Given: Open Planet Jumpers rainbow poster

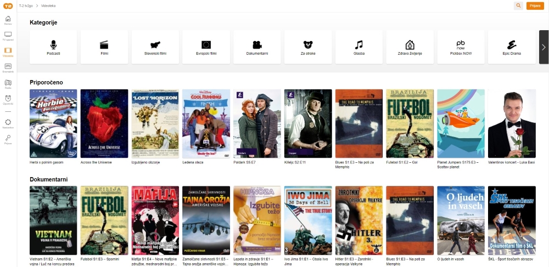Looking at the screenshot, I should point(461,124).
